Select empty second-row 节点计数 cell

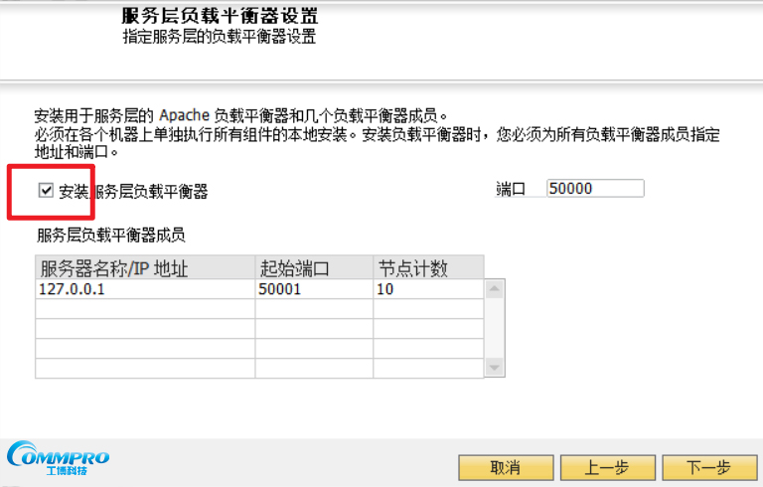point(427,309)
